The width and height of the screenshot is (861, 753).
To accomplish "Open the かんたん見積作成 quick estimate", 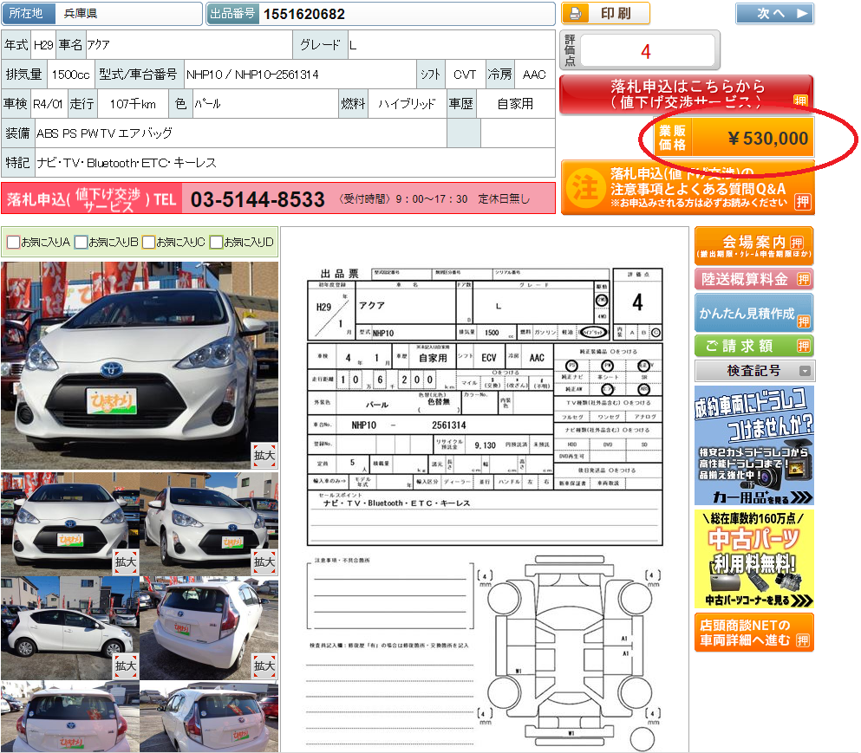I will (x=753, y=313).
